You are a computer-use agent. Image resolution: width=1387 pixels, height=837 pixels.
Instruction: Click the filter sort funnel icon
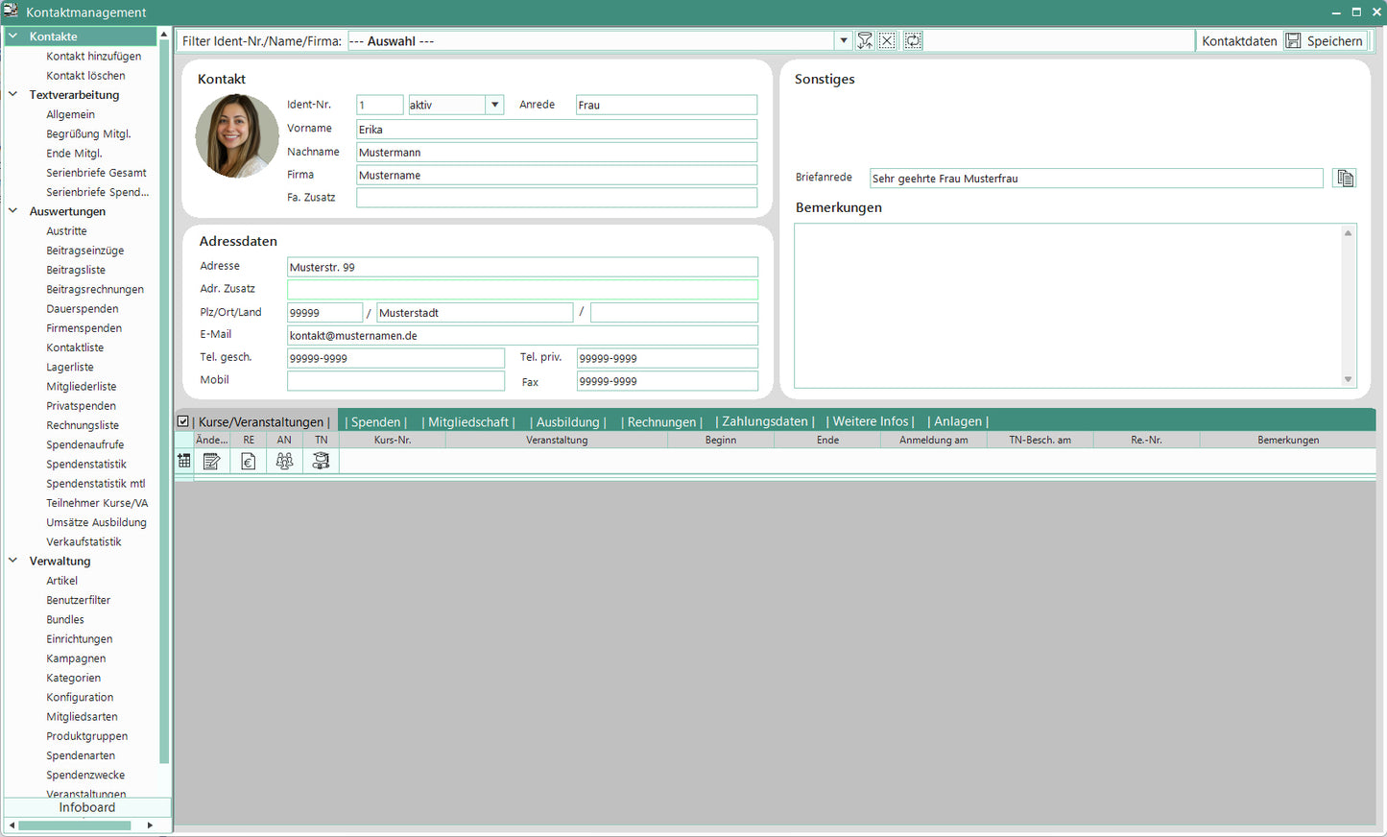click(865, 40)
